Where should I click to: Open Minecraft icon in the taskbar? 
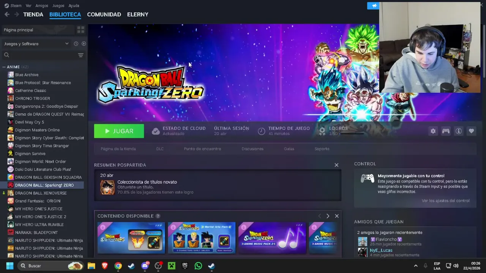coord(172,266)
